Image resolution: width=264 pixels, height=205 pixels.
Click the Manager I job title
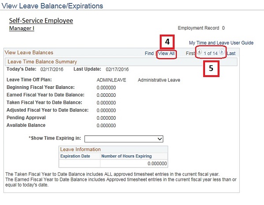click(22, 28)
